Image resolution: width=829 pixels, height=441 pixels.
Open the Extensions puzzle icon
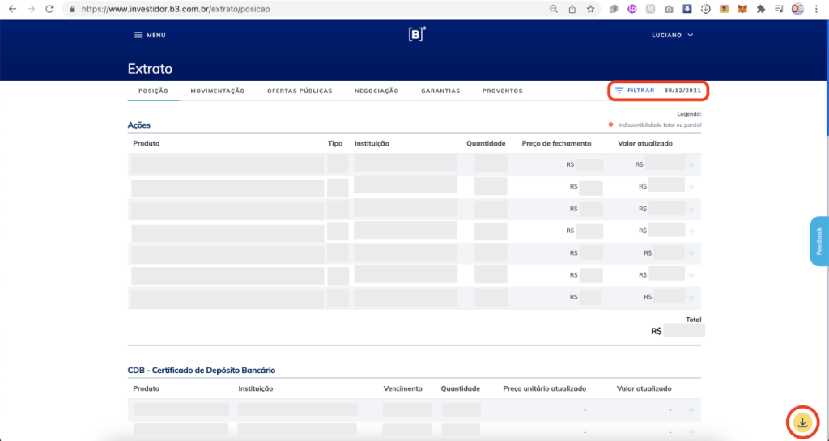pos(761,9)
